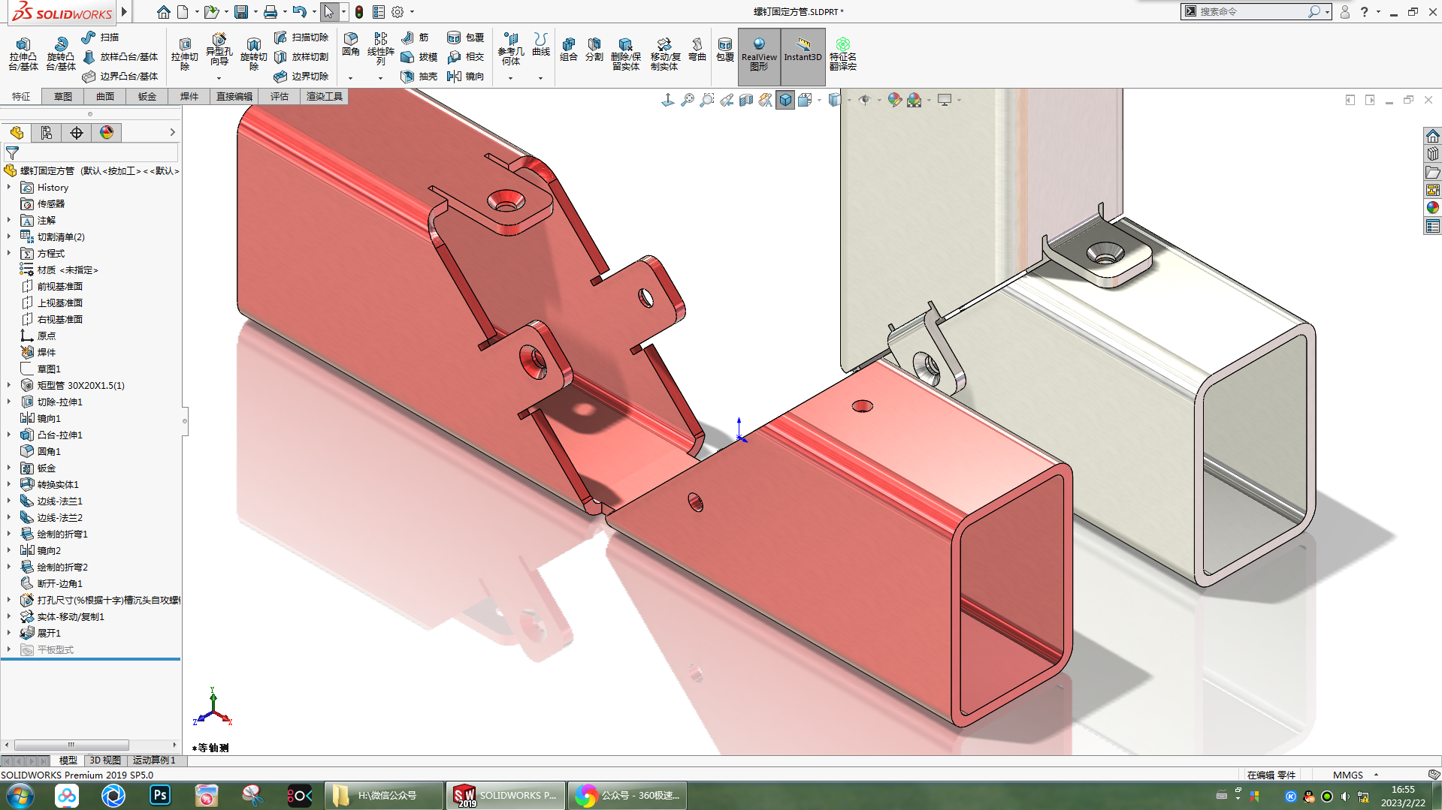Switch to the 曲面 surfaces tab
The height and width of the screenshot is (810, 1442).
click(105, 96)
